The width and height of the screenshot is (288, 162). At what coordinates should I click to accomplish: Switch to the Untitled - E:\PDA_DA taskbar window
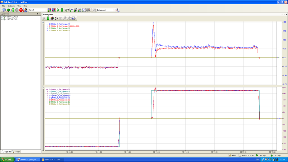point(28,160)
